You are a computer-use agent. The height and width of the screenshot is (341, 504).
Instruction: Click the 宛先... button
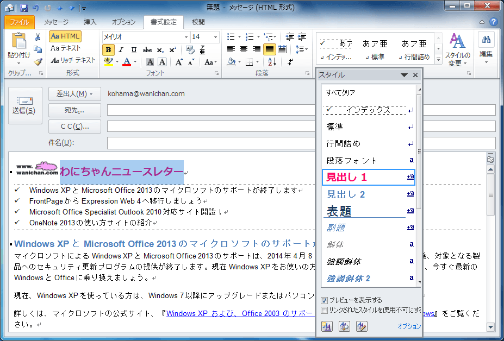(74, 110)
